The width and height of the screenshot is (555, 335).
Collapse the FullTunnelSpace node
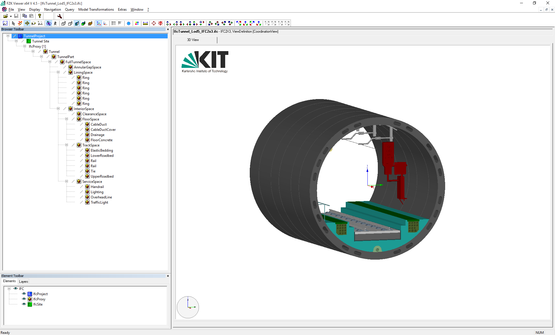50,62
